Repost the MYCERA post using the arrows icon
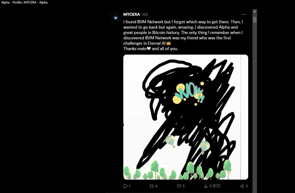 152,186
